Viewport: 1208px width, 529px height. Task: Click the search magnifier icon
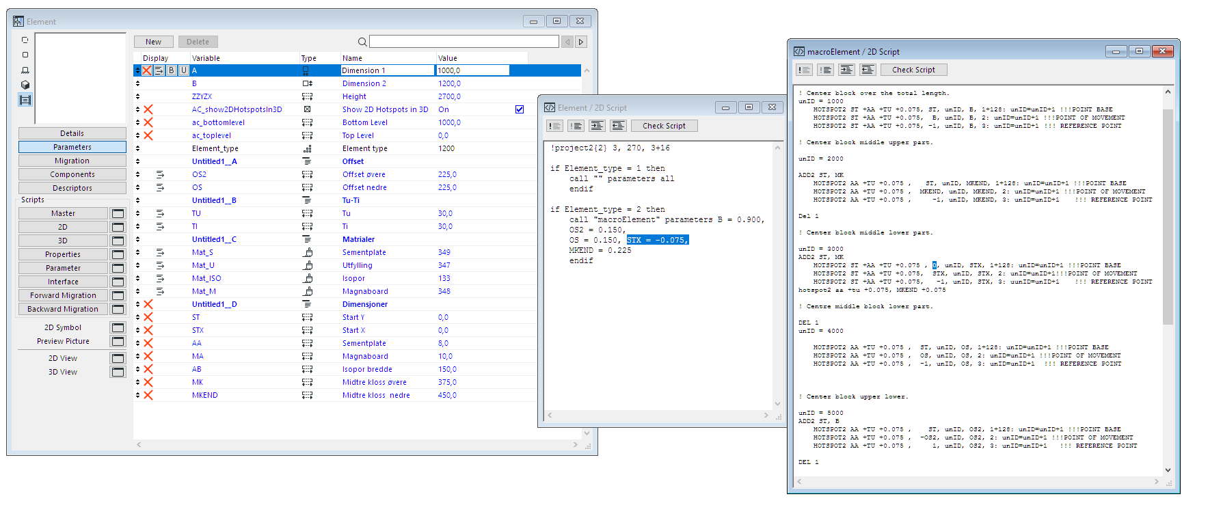(x=362, y=42)
